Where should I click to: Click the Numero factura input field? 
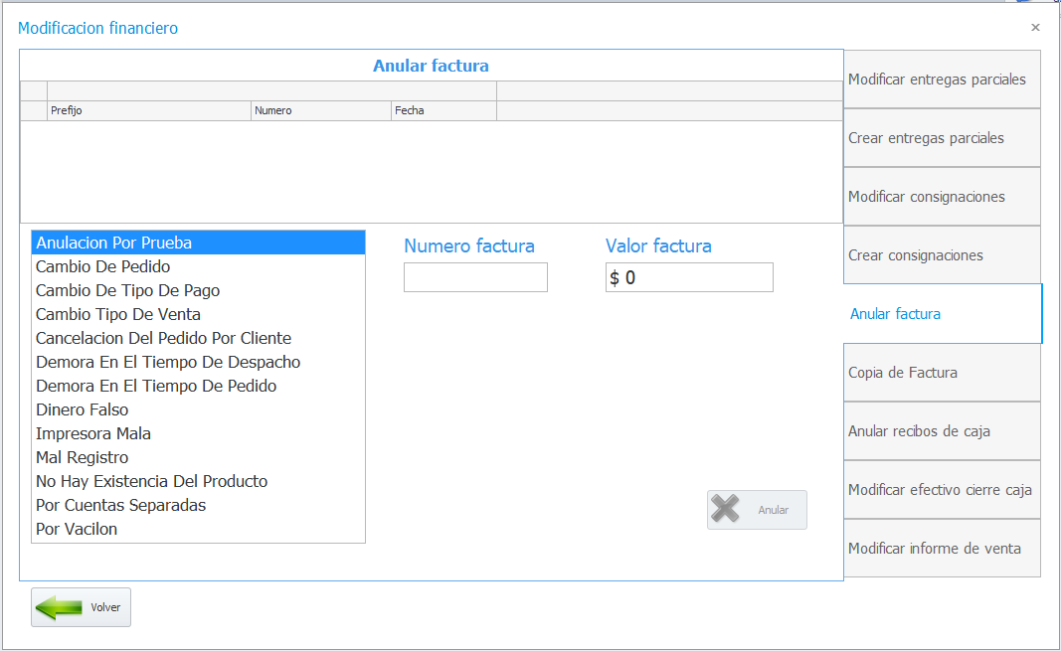pos(475,277)
